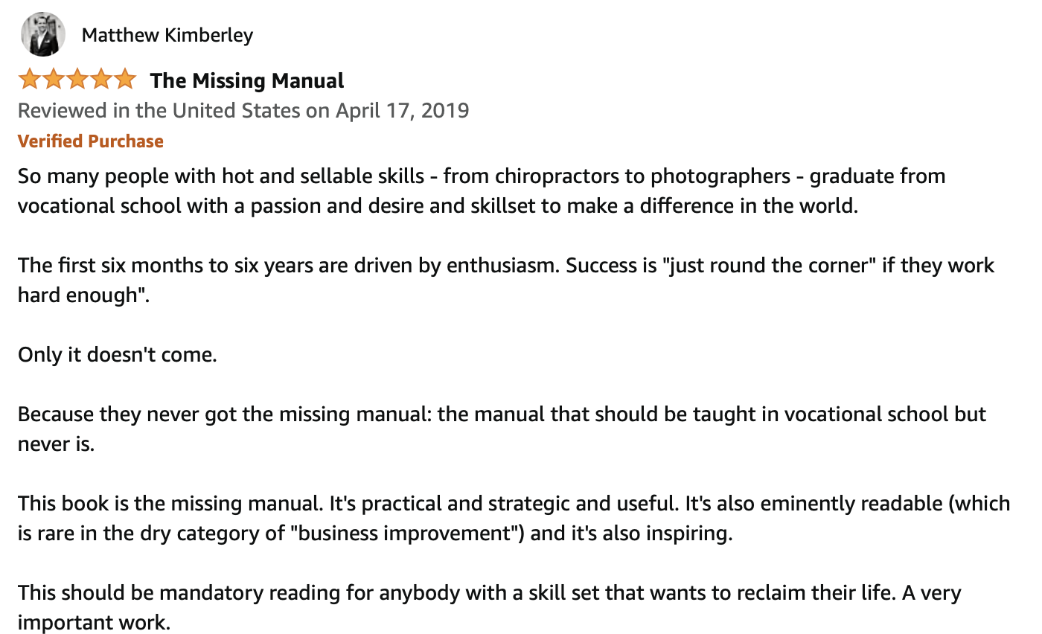Open "The Missing Manual" review title
Viewport: 1042px width, 634px height.
click(247, 80)
